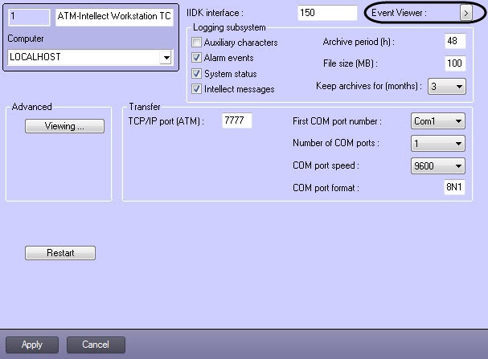Expand the Number of COM ports dropdown
The height and width of the screenshot is (359, 488).
tap(438, 143)
